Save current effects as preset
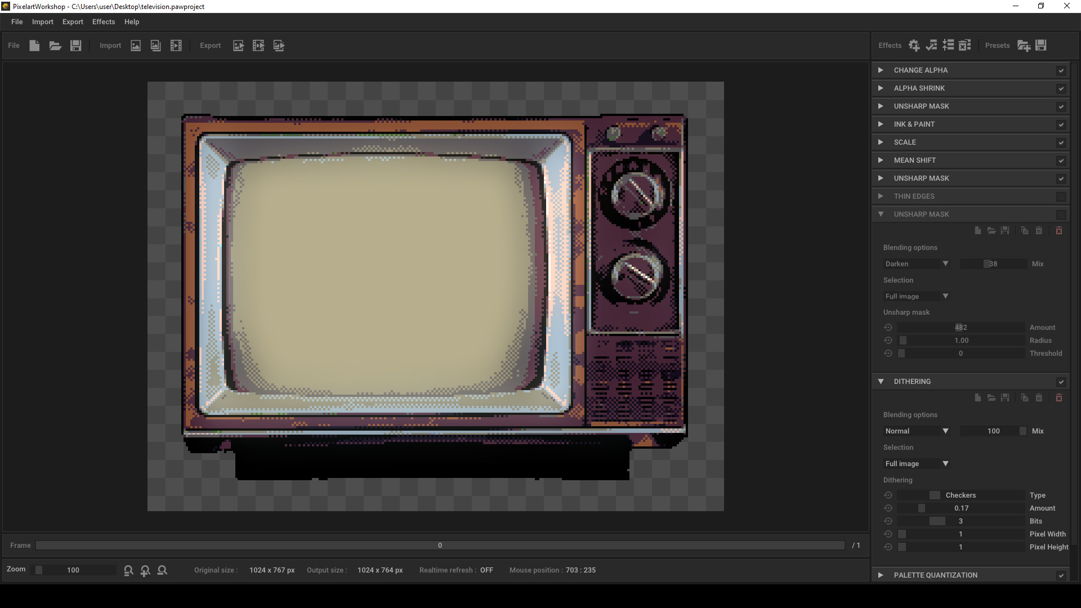 [x=1040, y=46]
